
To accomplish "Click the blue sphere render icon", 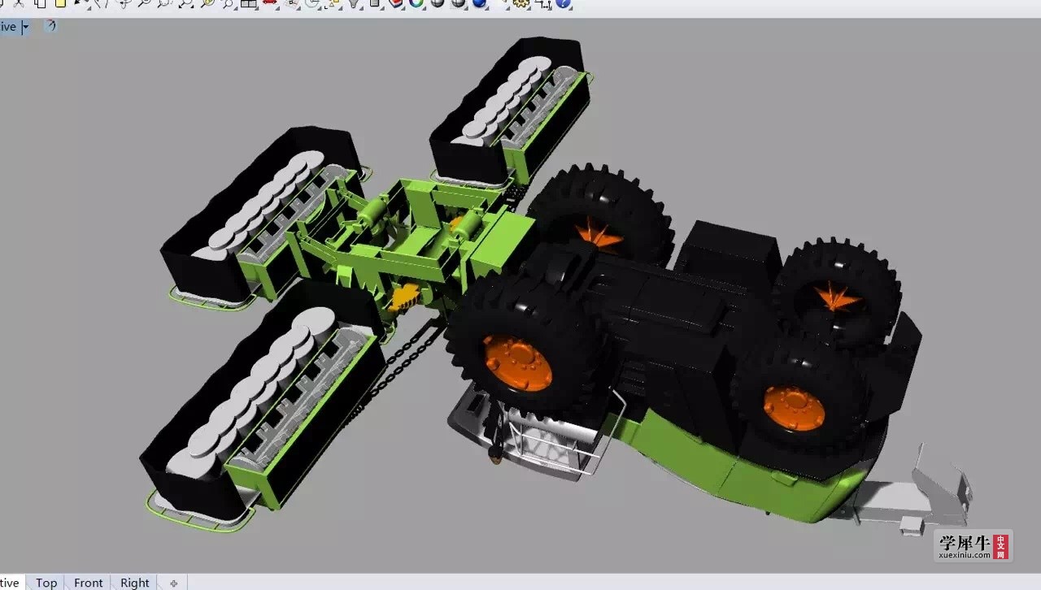I will tap(478, 3).
